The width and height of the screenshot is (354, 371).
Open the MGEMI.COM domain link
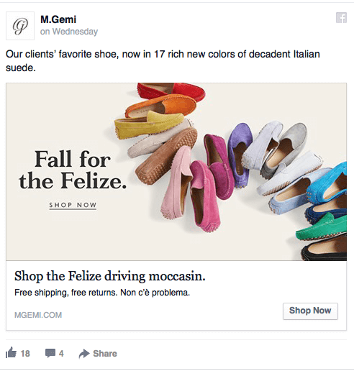click(x=38, y=315)
